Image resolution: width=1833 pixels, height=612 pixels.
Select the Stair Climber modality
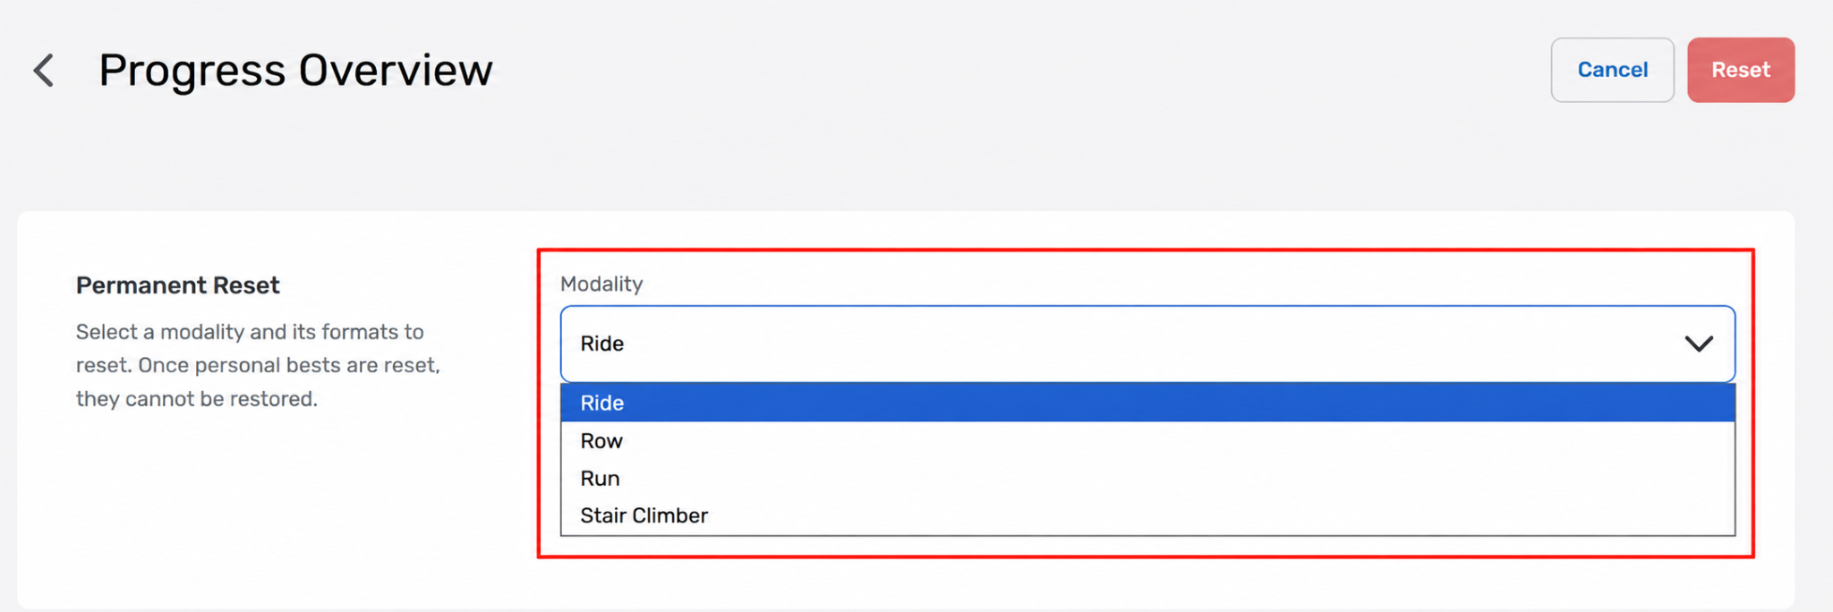1147,515
